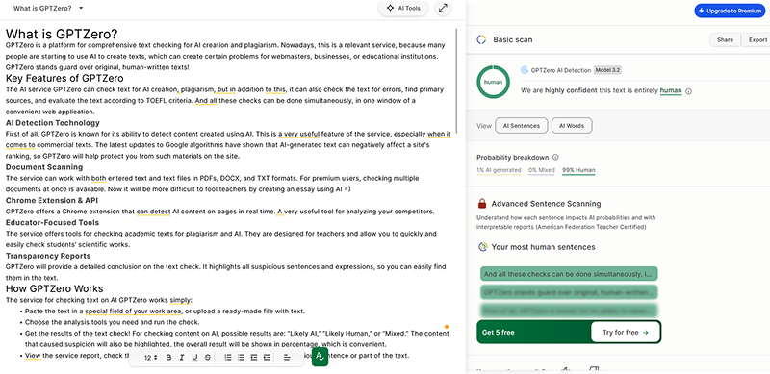This screenshot has width=770, height=374.
Task: Click the GPTZero AI Detection logo icon
Action: (x=525, y=70)
